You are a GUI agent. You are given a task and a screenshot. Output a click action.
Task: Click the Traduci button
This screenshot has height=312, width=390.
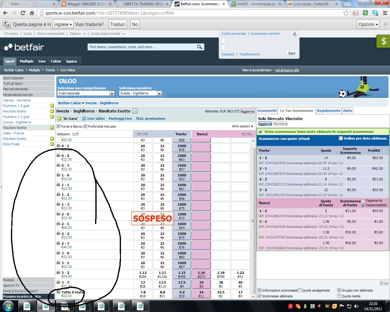[118, 24]
